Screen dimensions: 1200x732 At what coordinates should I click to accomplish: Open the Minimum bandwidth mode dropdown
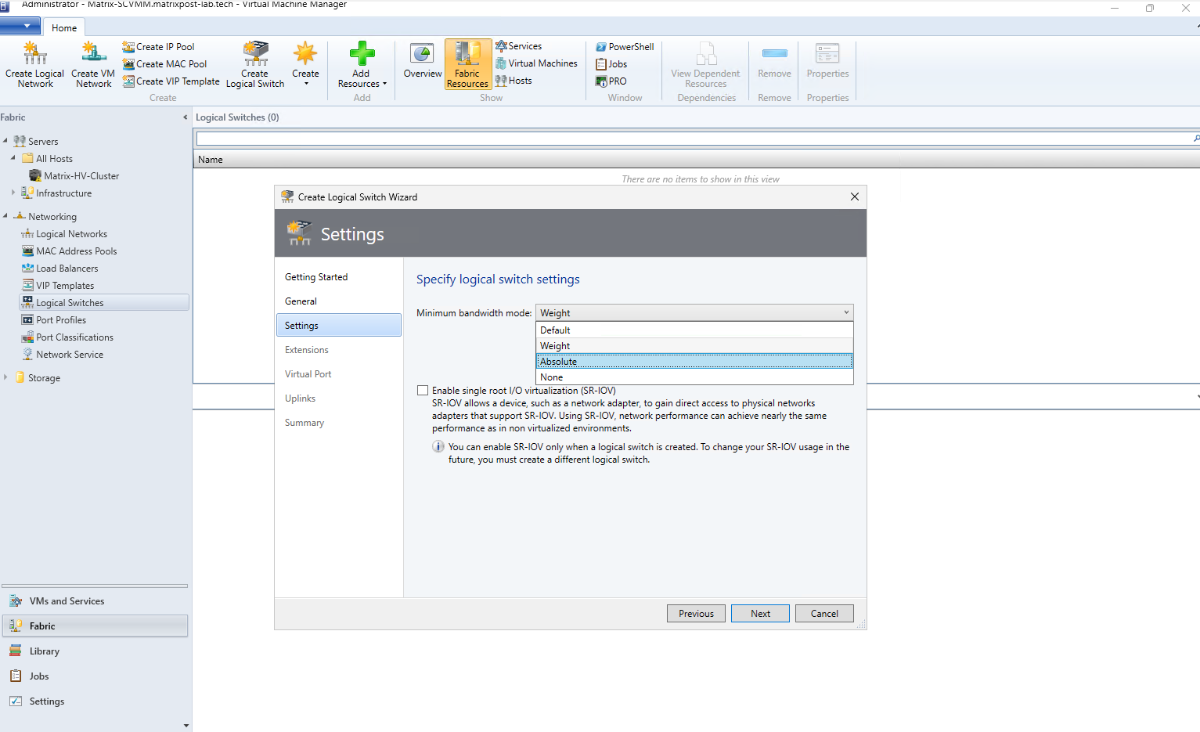694,312
